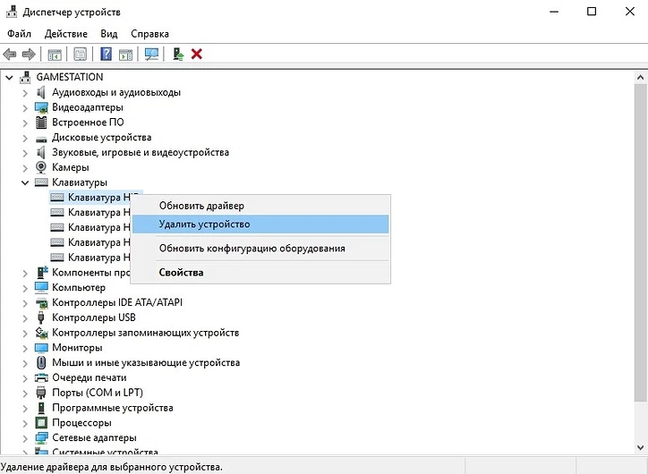Expand the Контроллеры IDE ATA/ATAPI chevron
Image resolution: width=648 pixels, height=474 pixels.
(25, 303)
